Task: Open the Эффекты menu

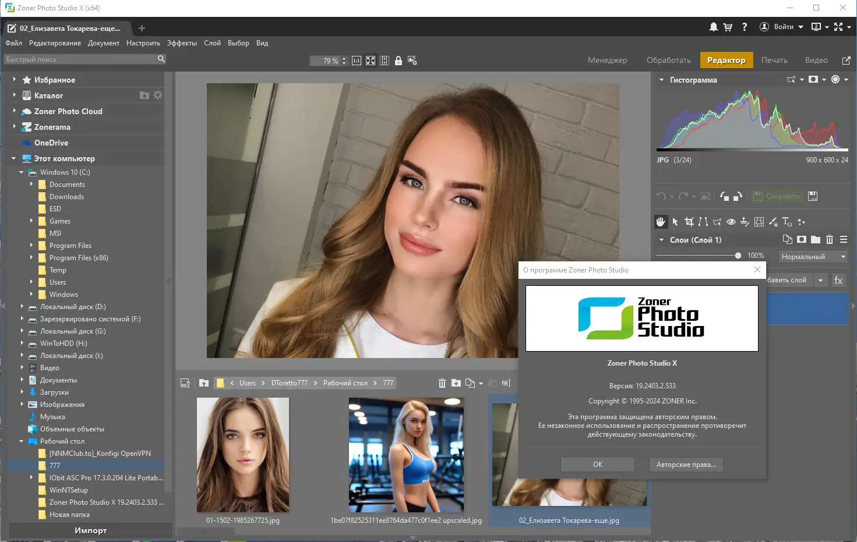Action: pyautogui.click(x=182, y=43)
